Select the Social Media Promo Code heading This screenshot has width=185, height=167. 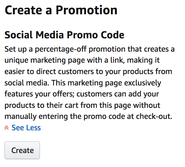[x=64, y=35]
